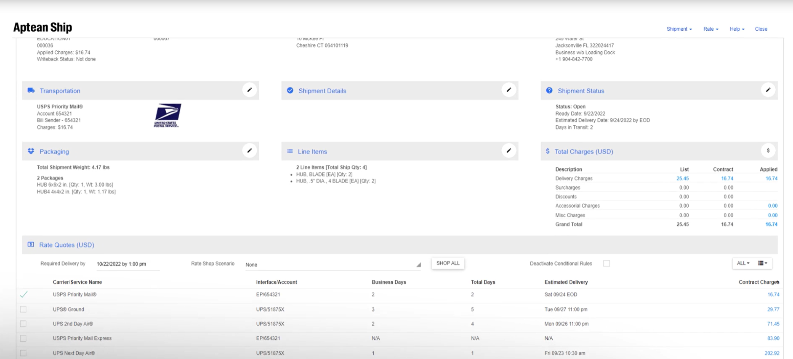Open the Rate menu
793x359 pixels.
[x=711, y=29]
